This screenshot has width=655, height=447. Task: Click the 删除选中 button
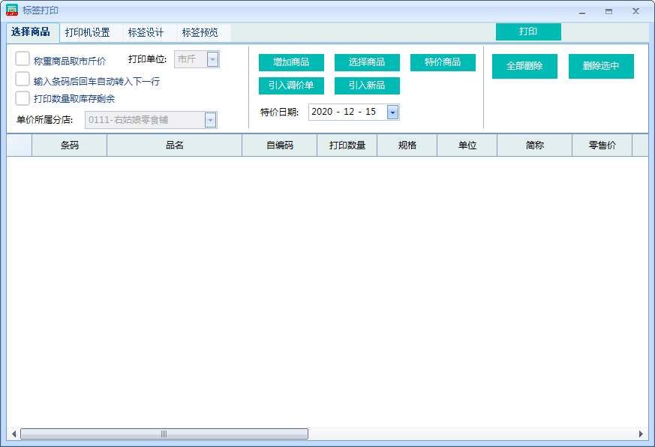pyautogui.click(x=601, y=66)
